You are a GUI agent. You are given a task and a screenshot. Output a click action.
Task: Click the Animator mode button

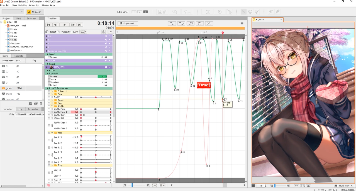pyautogui.click(x=35, y=12)
